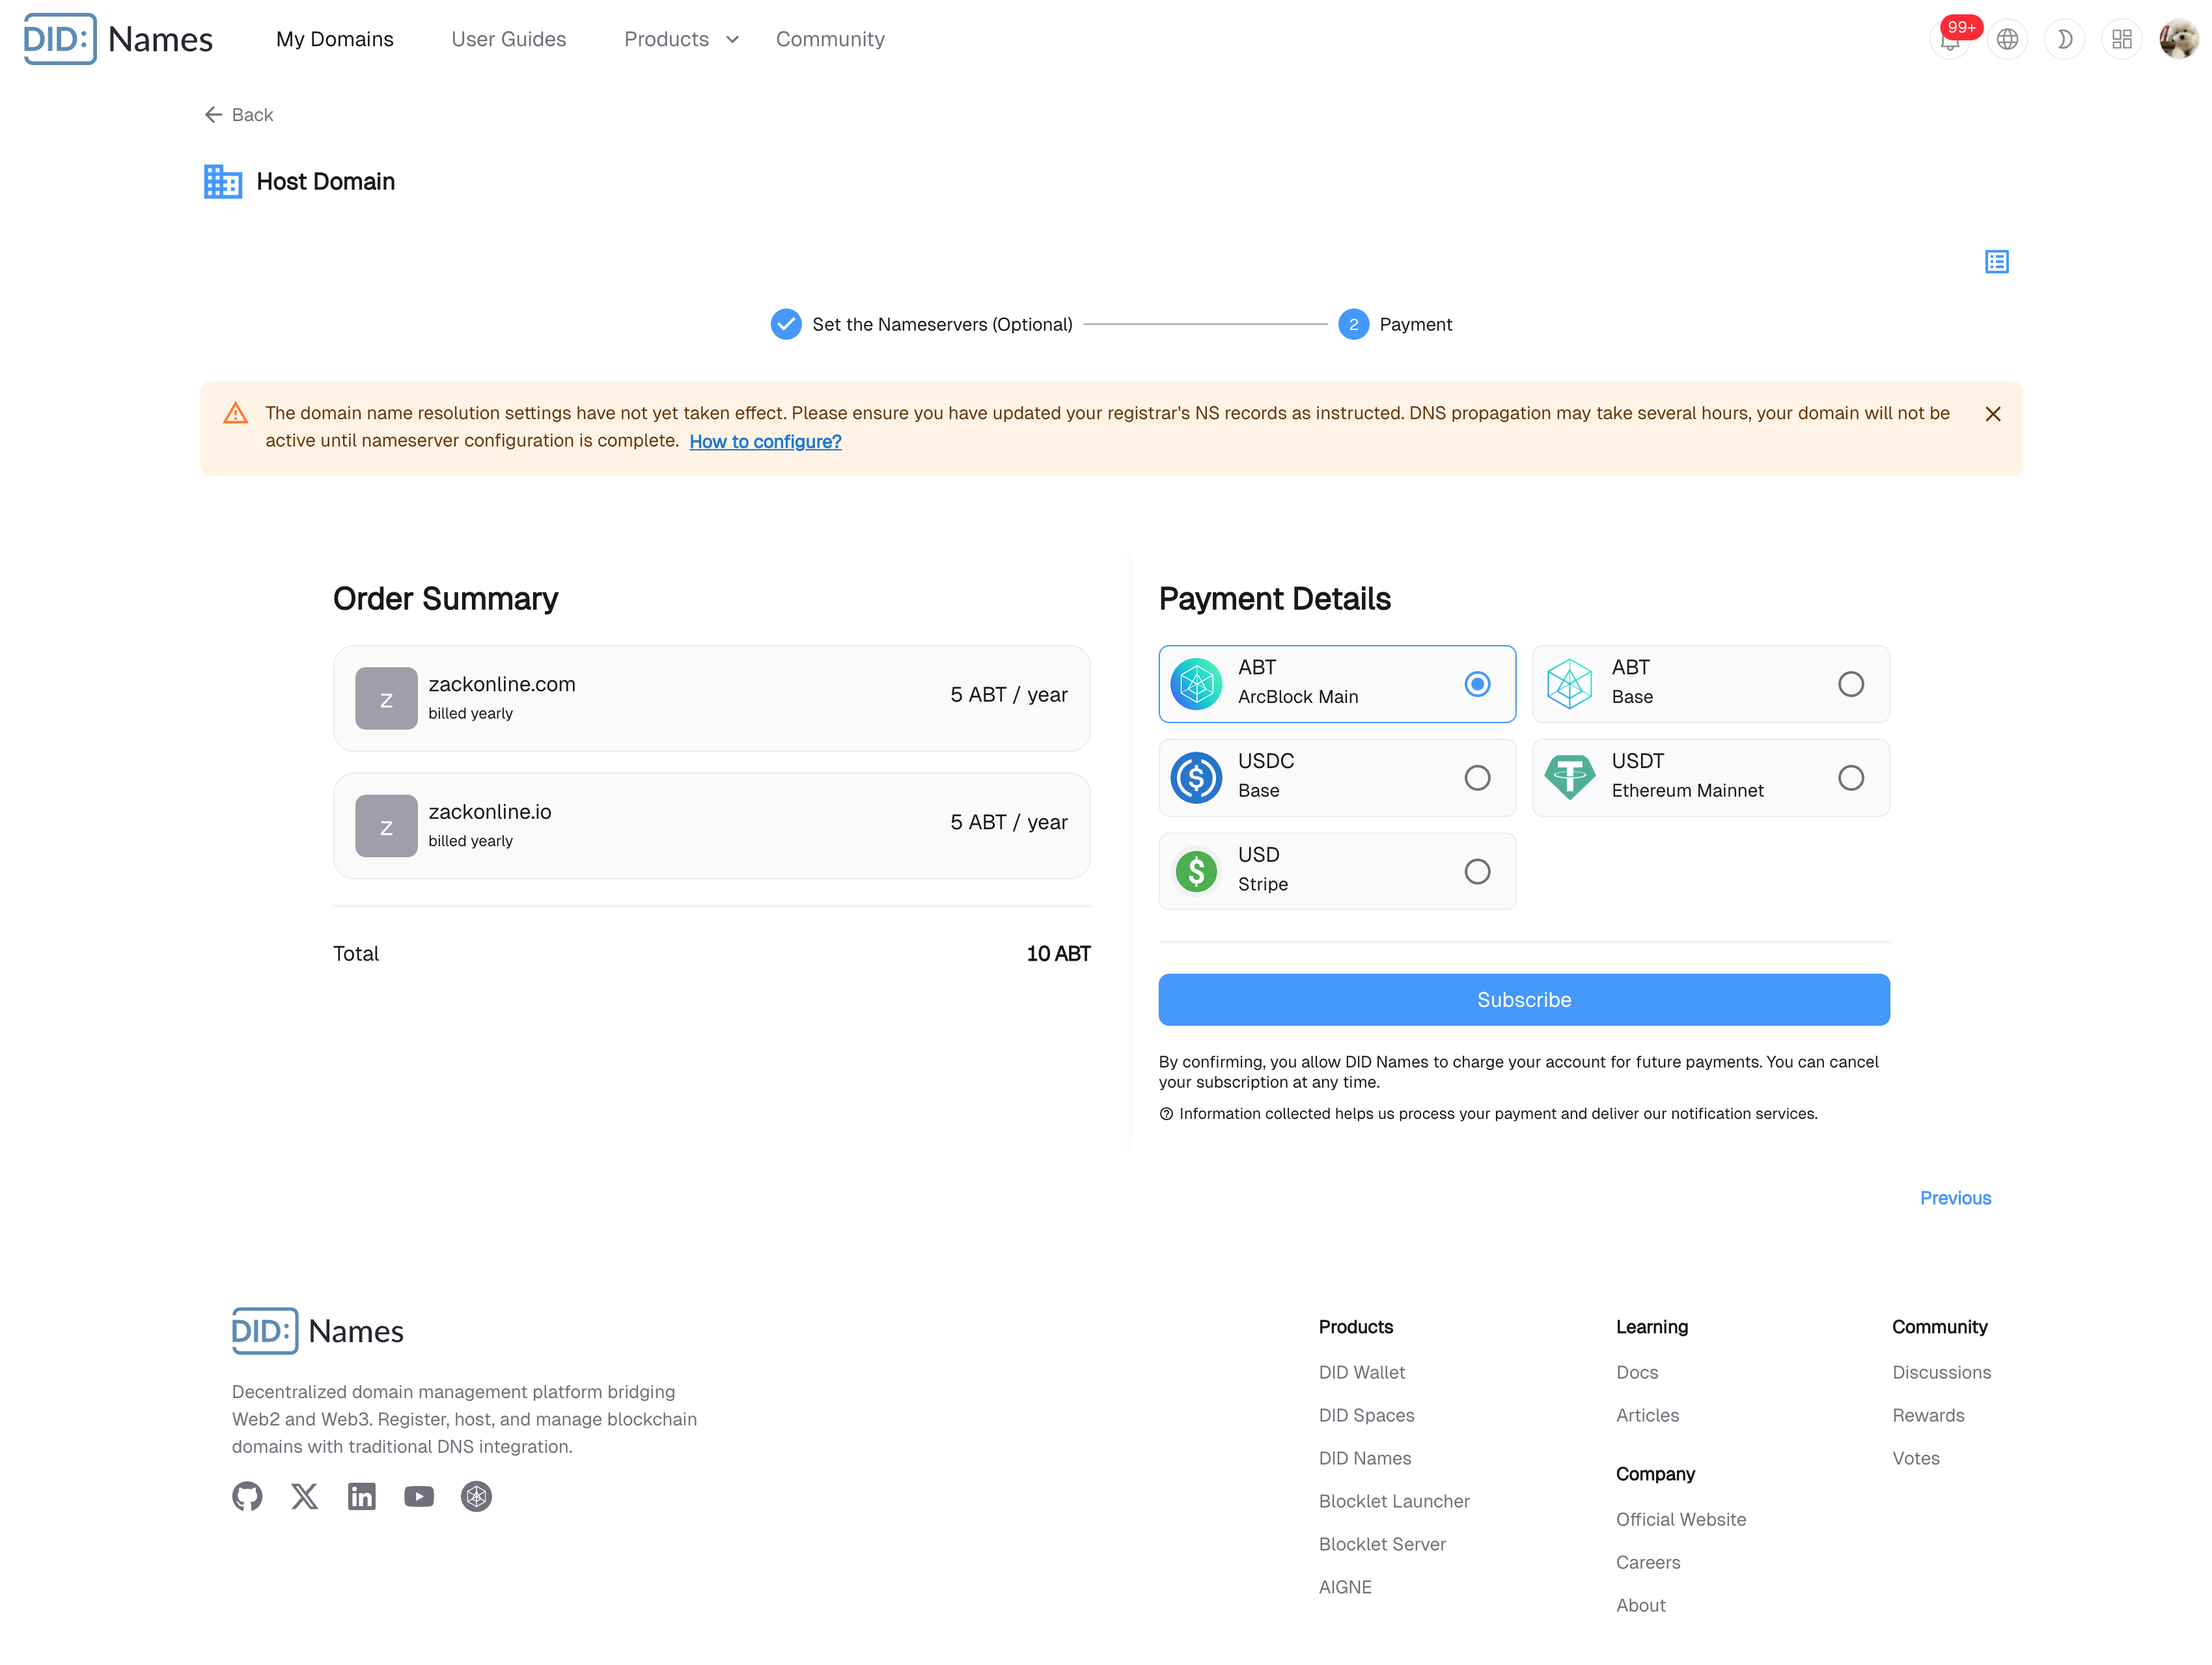This screenshot has width=2212, height=1665.
Task: Open the How to configure link
Action: 765,441
